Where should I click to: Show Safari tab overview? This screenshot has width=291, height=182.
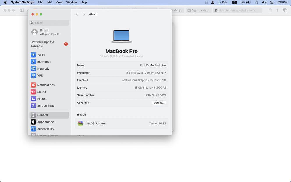click(285, 10)
